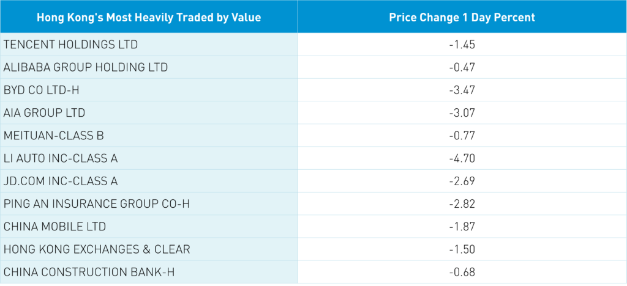Screen dimensions: 627x286
Task: Click the CHINA MOBILE LTD cell
Action: [54, 227]
